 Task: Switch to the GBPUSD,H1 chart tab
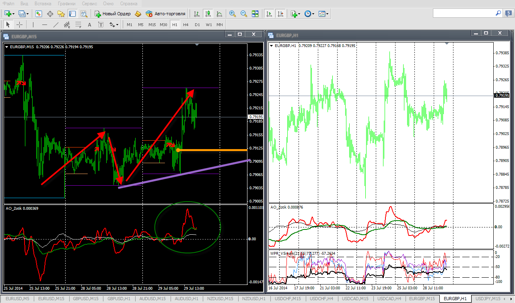coord(119,299)
